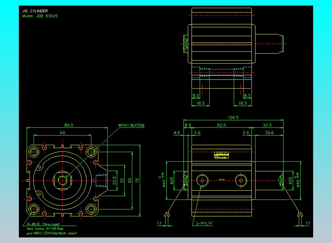The image size is (332, 243).
Task: Select the 4.6 dimension on the left
Action: 176,133
